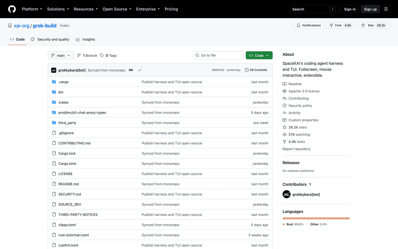
Task: Click the Sign up button
Action: point(370,9)
